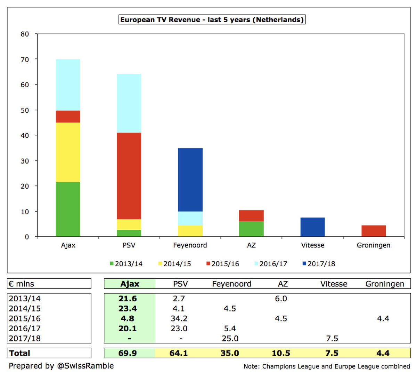The image size is (417, 372).
Task: Click the 2016/17 row label in table
Action: tap(25, 329)
